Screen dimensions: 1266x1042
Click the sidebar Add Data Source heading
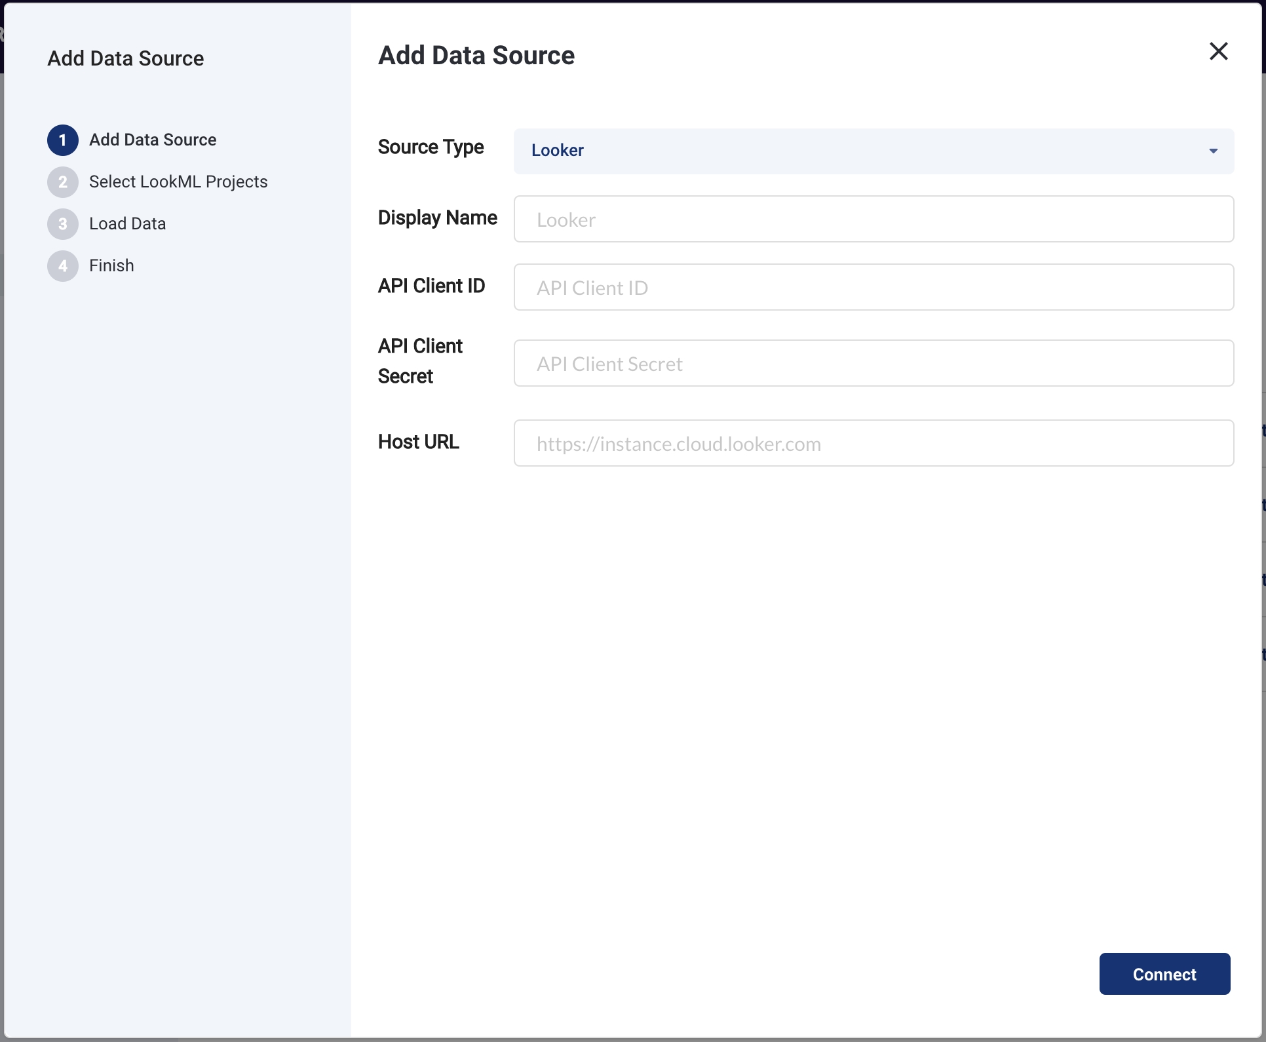coord(125,59)
